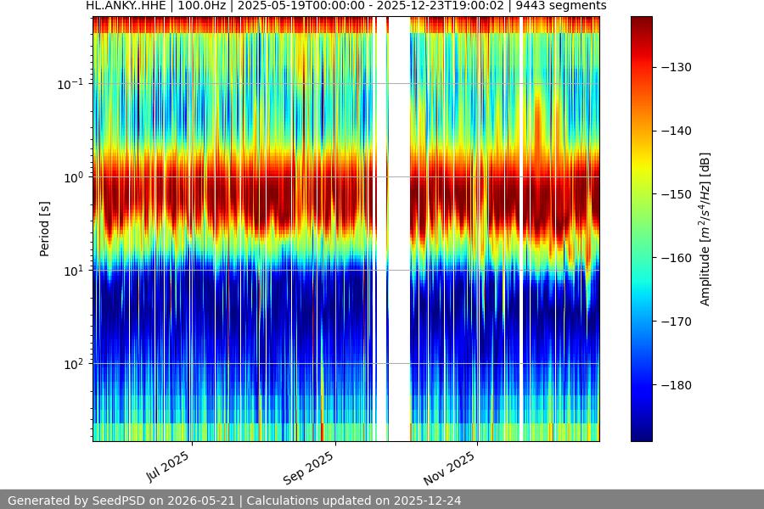Click the 10⁰ y-axis tick label
764x509 pixels.
click(x=73, y=177)
